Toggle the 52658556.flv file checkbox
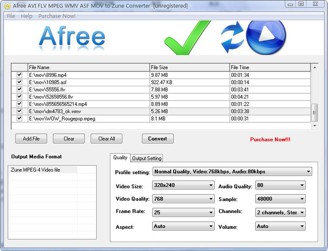The width and height of the screenshot is (328, 251). click(19, 97)
